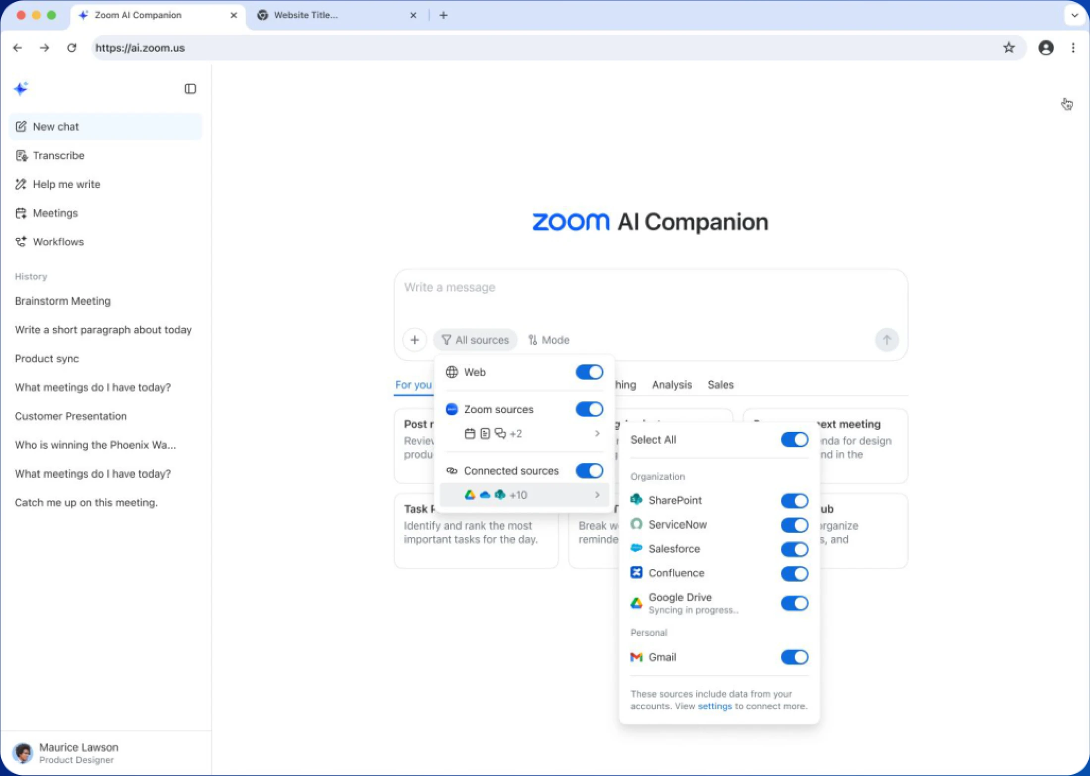Image resolution: width=1090 pixels, height=776 pixels.
Task: Click the Write a message input field
Action: pyautogui.click(x=650, y=287)
